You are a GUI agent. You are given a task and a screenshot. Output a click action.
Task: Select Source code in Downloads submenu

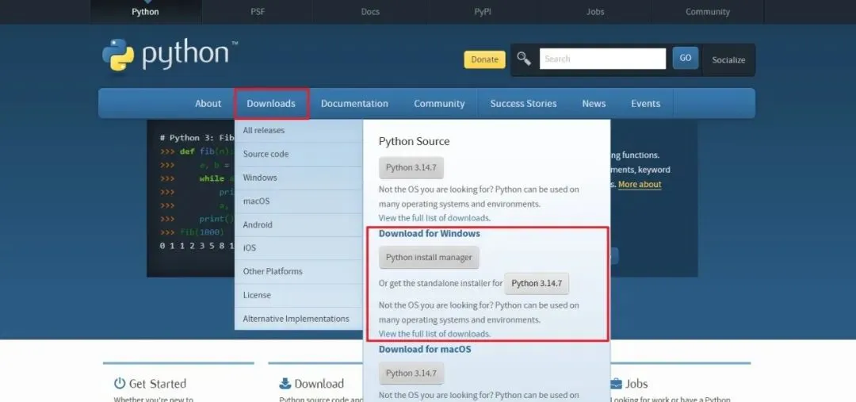[299, 154]
